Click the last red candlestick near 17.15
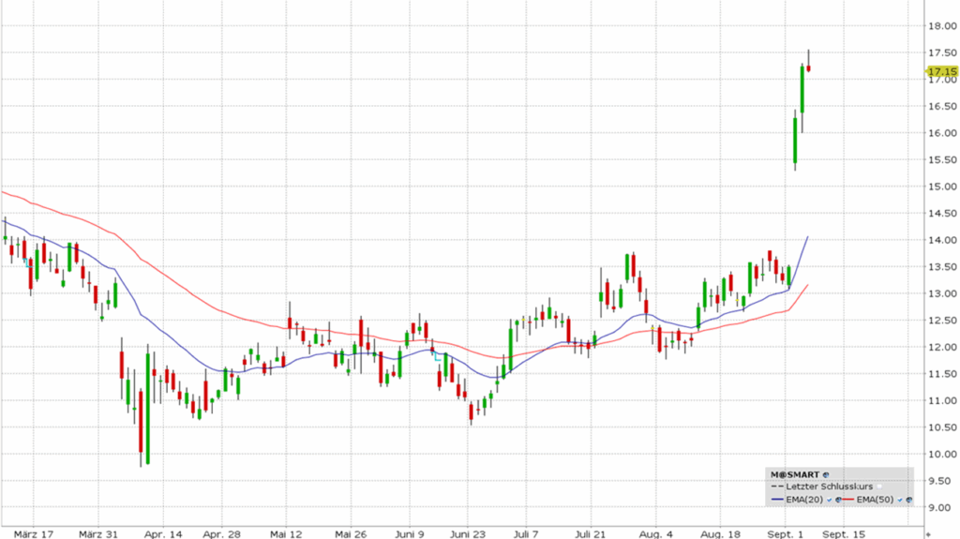Screen dimensions: 960x539 [809, 68]
